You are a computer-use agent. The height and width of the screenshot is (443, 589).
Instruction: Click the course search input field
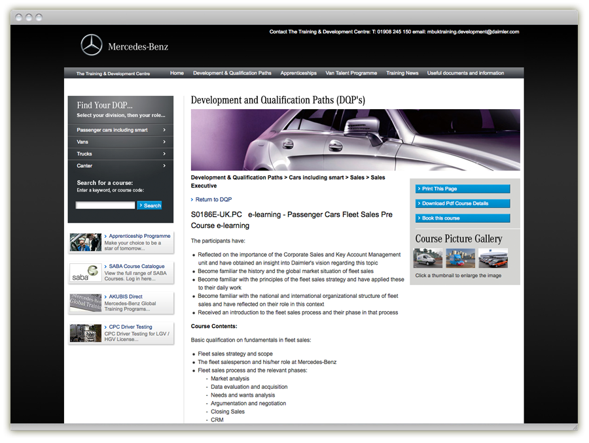[x=105, y=205]
